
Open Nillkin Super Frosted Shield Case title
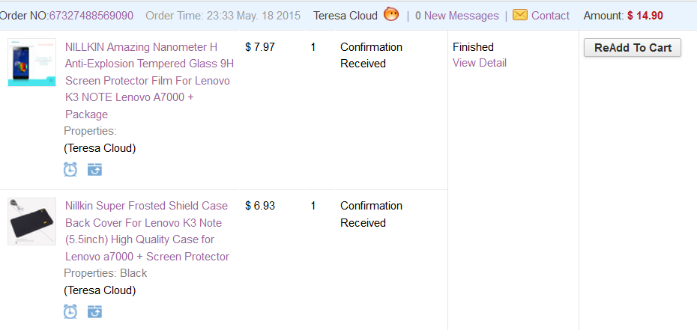click(147, 231)
